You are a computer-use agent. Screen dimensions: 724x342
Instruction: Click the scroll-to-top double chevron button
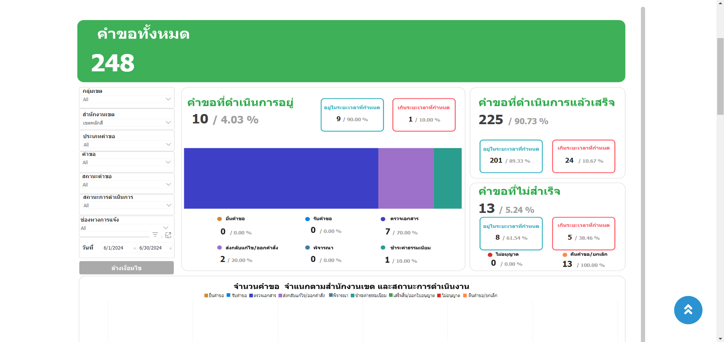688,310
